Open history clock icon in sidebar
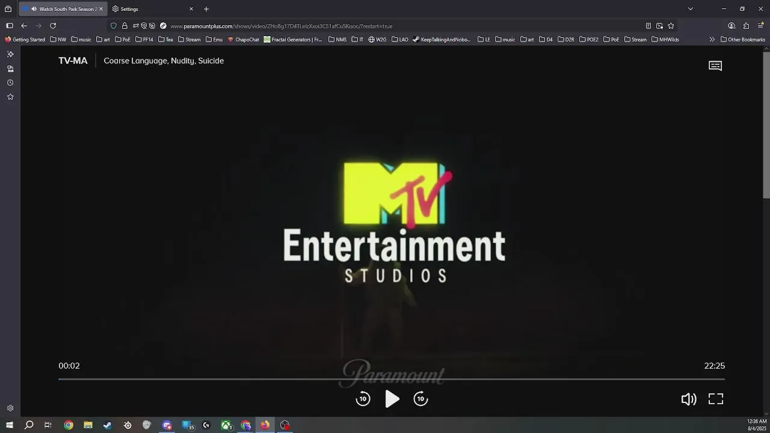The image size is (770, 433). point(10,83)
